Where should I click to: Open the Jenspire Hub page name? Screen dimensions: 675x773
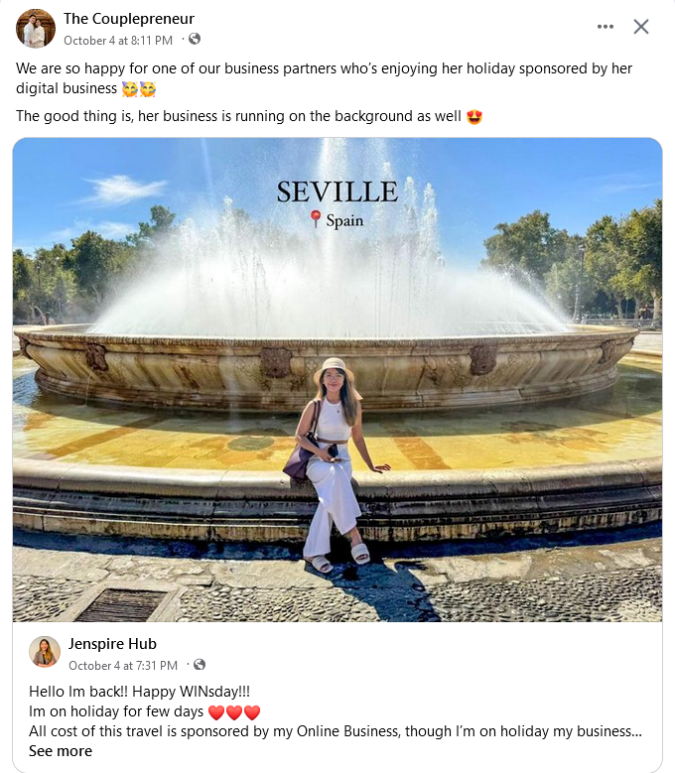(x=112, y=644)
